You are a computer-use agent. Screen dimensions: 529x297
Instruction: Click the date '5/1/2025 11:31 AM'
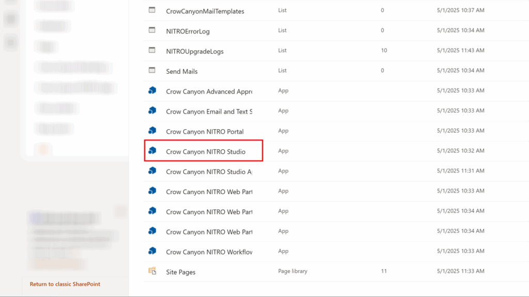460,171
